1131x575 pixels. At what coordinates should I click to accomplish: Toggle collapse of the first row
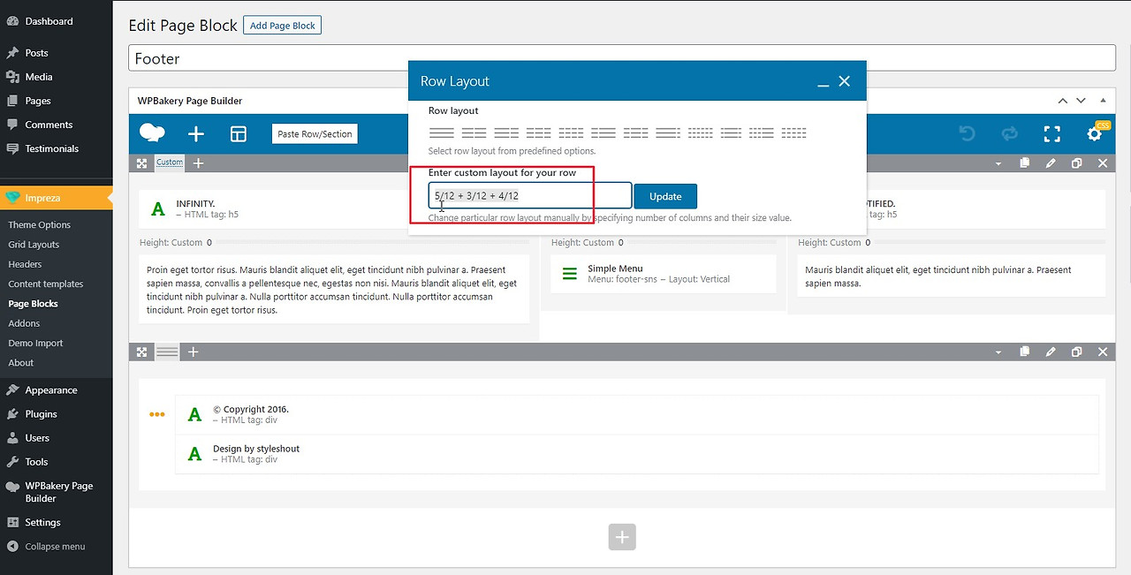[998, 163]
